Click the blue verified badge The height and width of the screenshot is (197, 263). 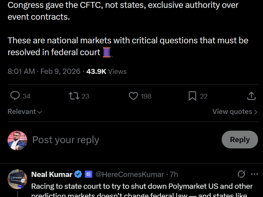click(78, 174)
